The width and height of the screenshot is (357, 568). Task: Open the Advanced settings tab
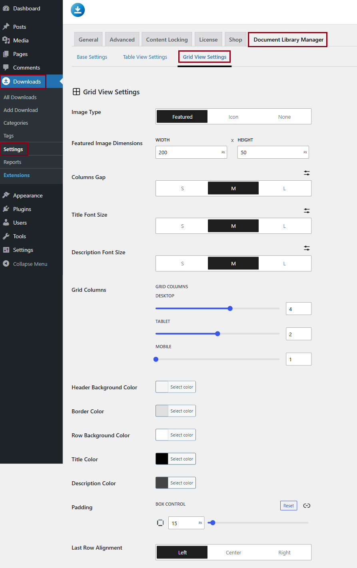(122, 40)
